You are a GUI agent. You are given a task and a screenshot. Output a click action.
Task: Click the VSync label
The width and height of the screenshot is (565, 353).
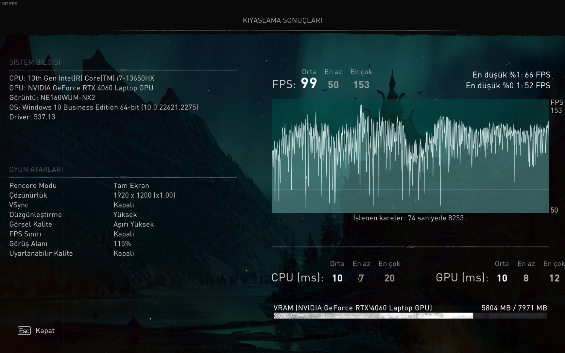pos(19,205)
